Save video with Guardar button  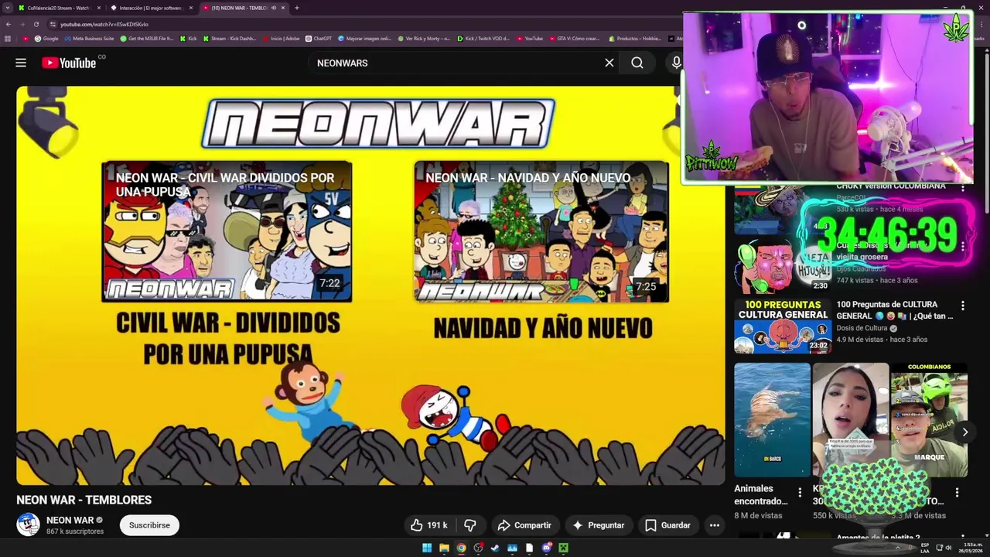pos(667,525)
